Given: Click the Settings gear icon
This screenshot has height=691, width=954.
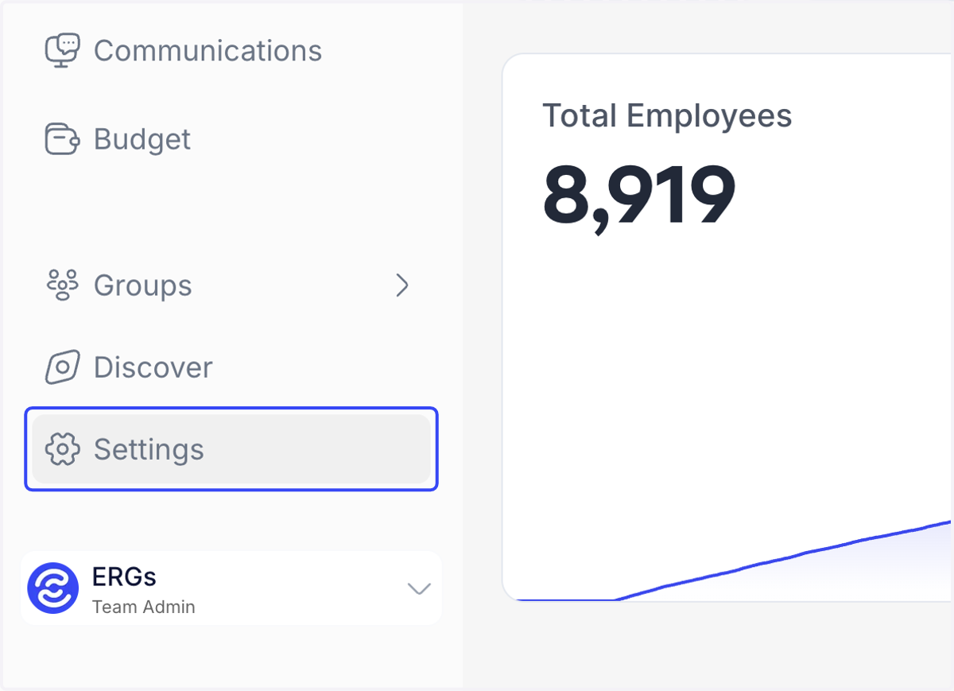Looking at the screenshot, I should pyautogui.click(x=62, y=449).
